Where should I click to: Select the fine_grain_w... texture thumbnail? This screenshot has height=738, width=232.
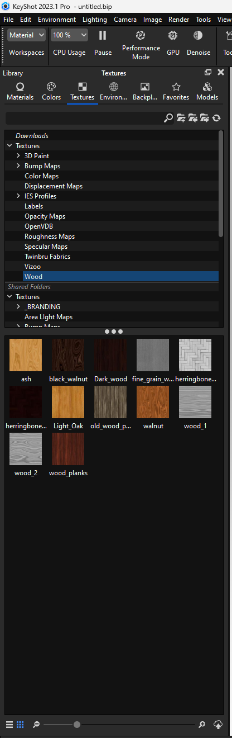(153, 355)
